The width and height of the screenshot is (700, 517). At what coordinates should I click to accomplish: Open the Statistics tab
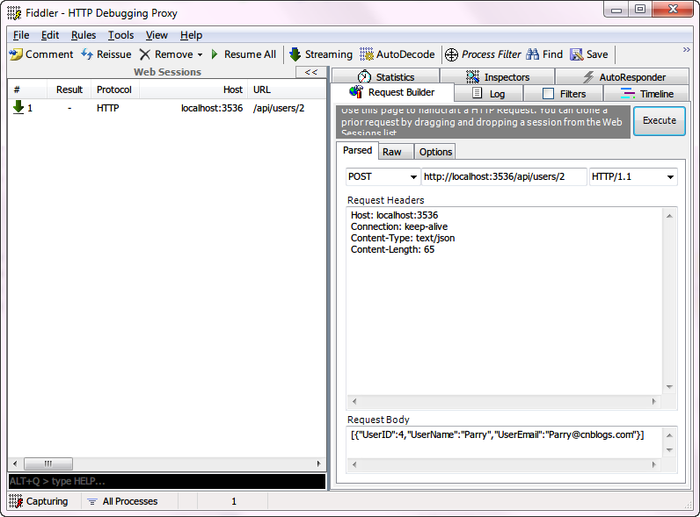[386, 76]
